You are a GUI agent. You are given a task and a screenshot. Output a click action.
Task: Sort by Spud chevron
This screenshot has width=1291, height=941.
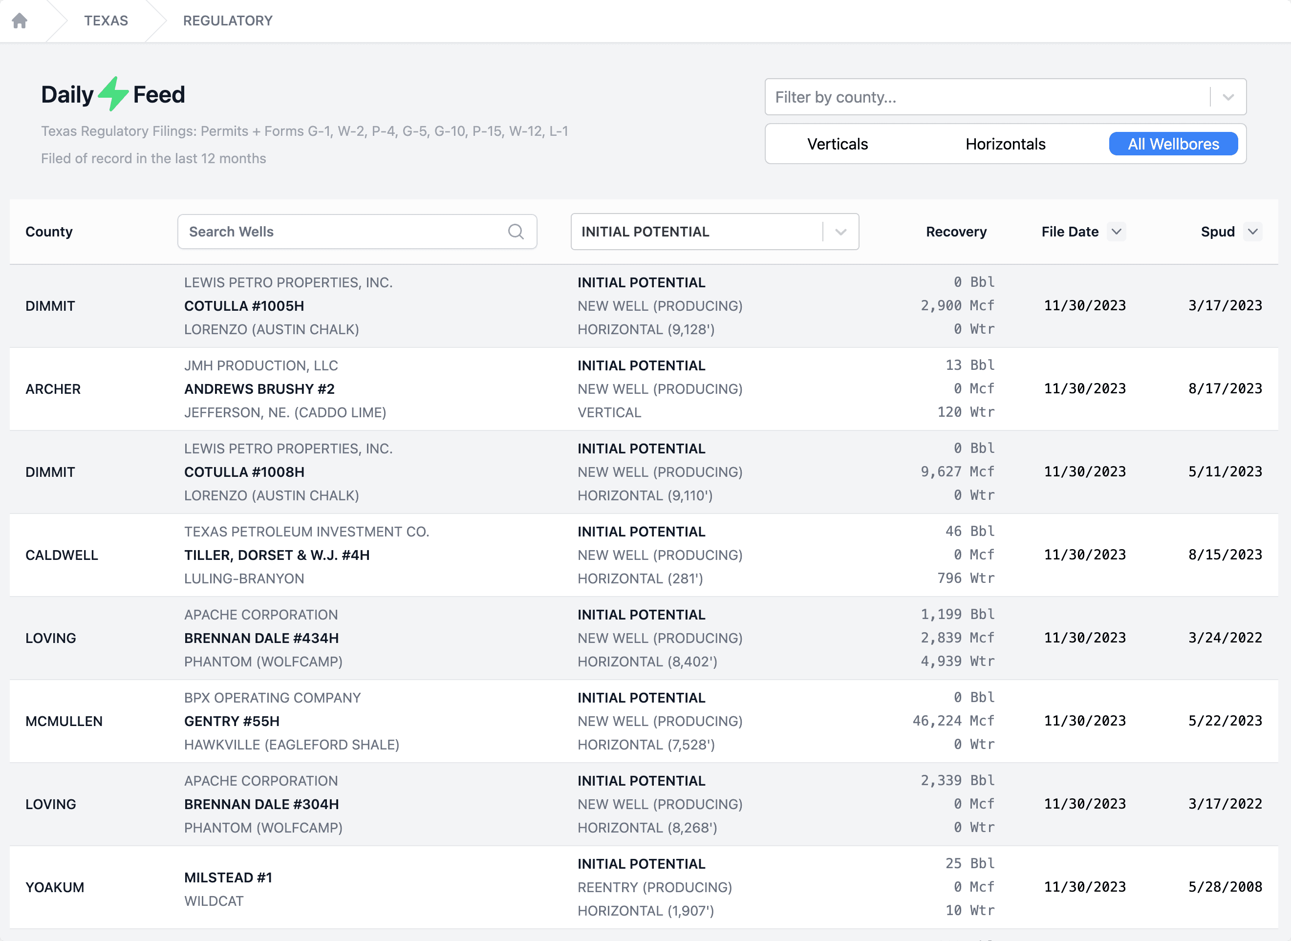pyautogui.click(x=1252, y=232)
